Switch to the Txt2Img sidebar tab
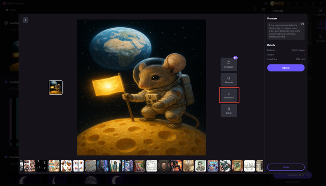The image size is (326, 186). tap(320, 25)
